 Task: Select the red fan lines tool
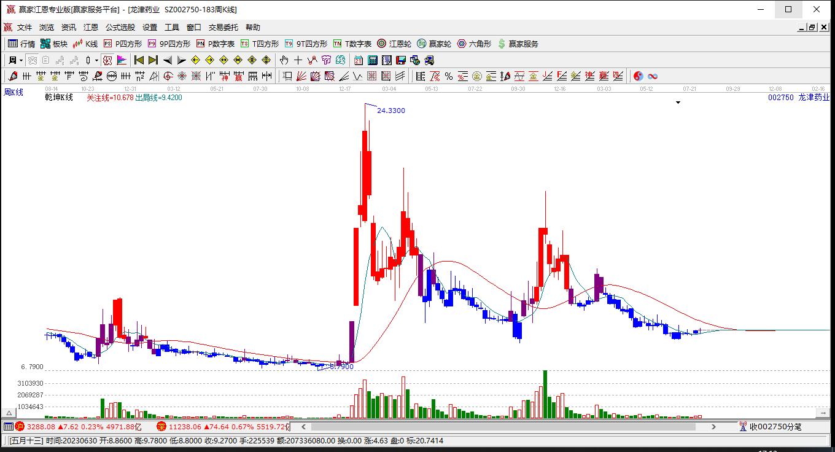tap(301, 76)
